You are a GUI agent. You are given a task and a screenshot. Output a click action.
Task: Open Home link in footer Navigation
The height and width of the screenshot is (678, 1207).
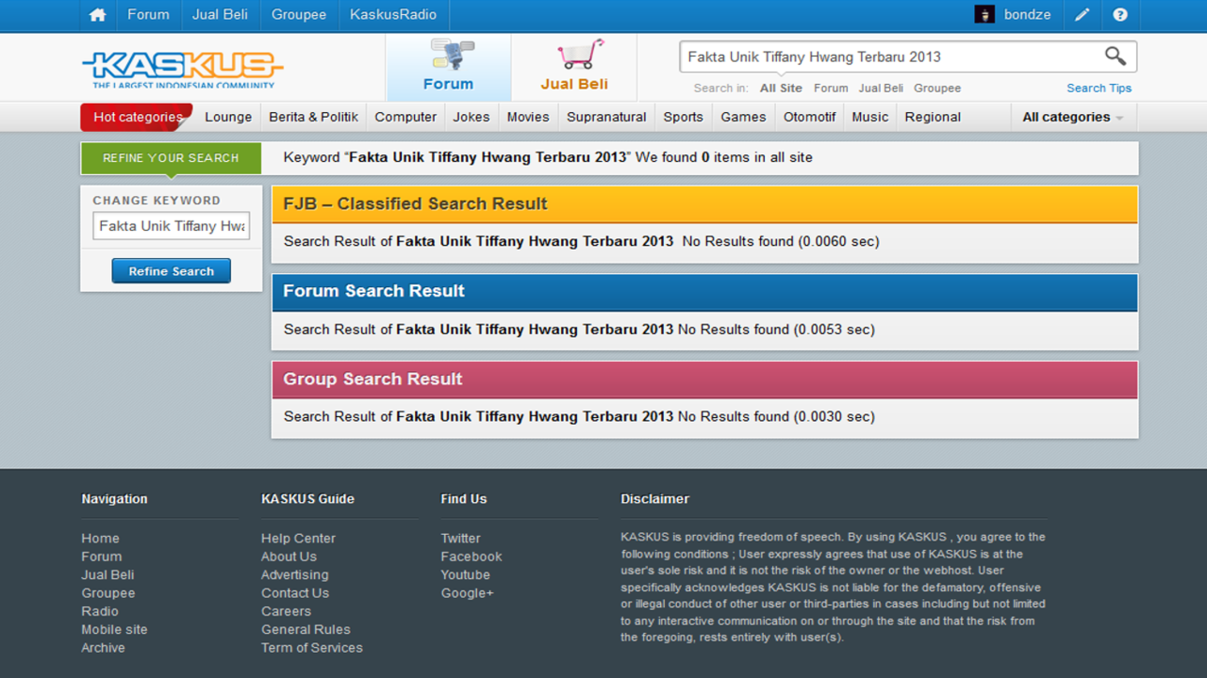(x=100, y=539)
